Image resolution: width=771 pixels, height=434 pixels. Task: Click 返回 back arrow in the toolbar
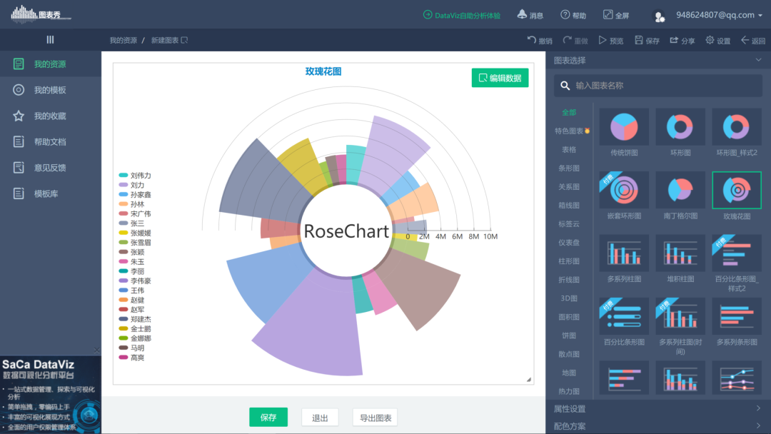pos(753,40)
